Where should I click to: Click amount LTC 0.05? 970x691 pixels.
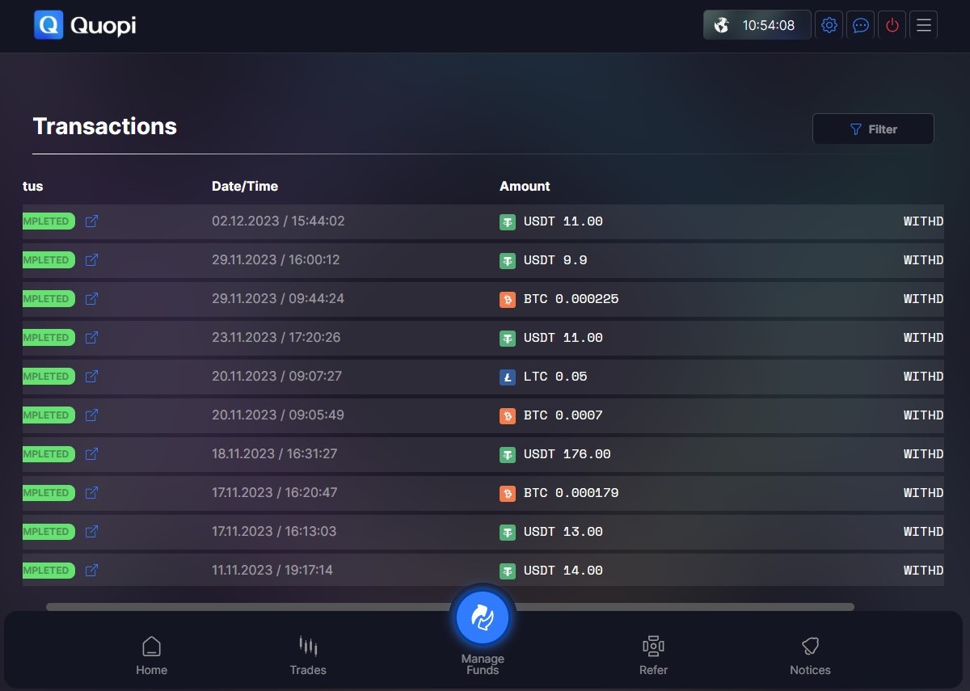click(555, 377)
